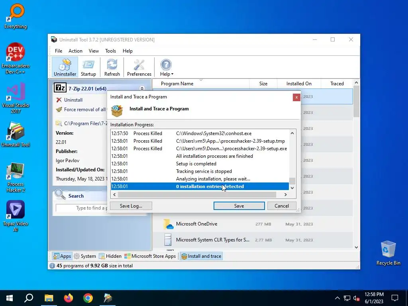The width and height of the screenshot is (408, 306).
Task: Click program list scrollbar down arrow
Action: [x=356, y=247]
